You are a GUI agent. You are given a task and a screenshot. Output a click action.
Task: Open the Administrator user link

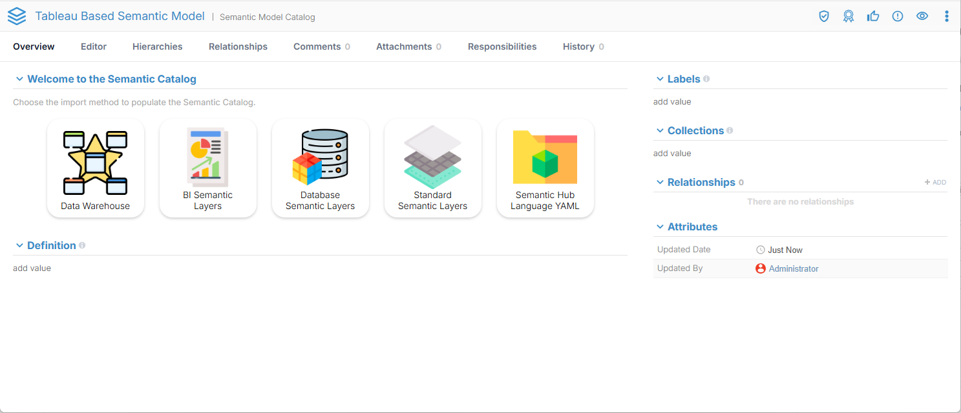tap(793, 268)
